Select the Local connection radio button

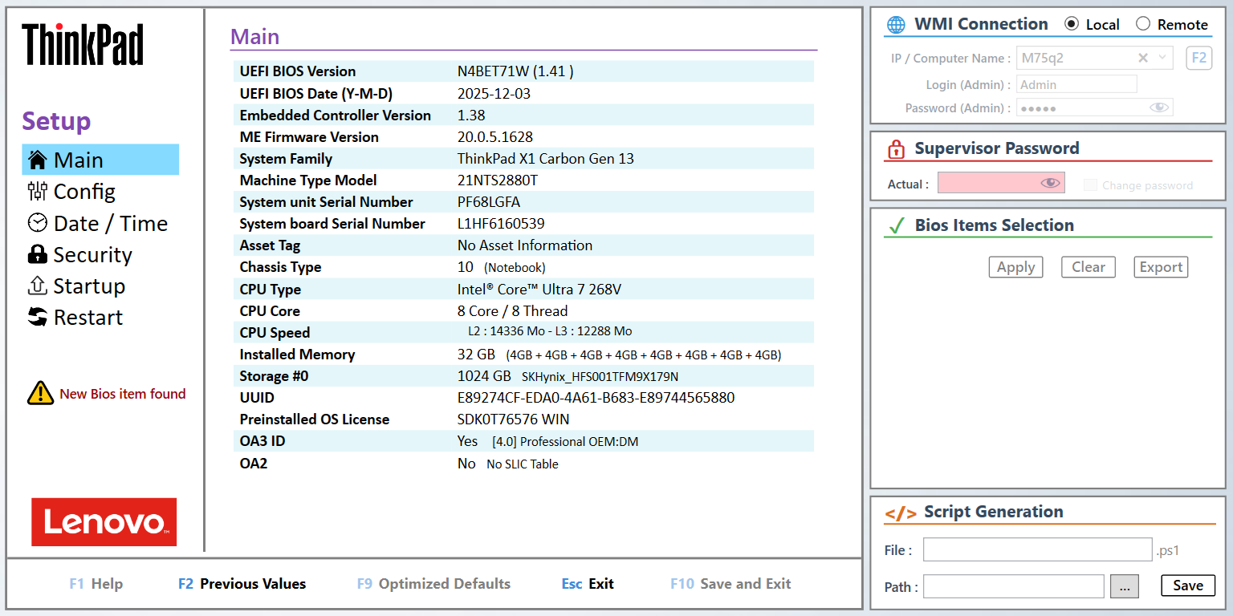click(x=1071, y=24)
